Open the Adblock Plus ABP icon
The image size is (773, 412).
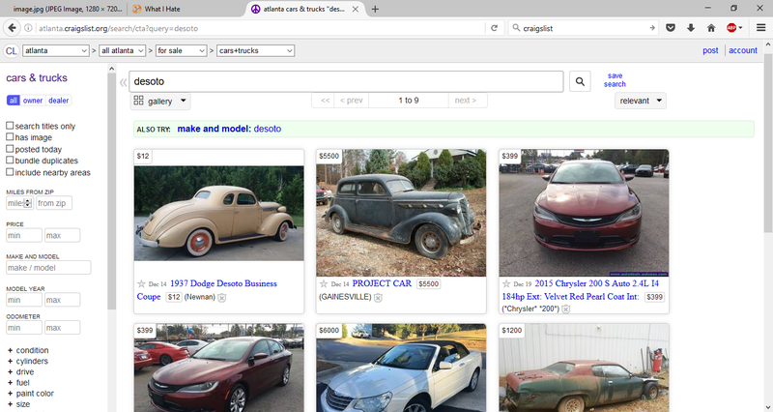731,28
